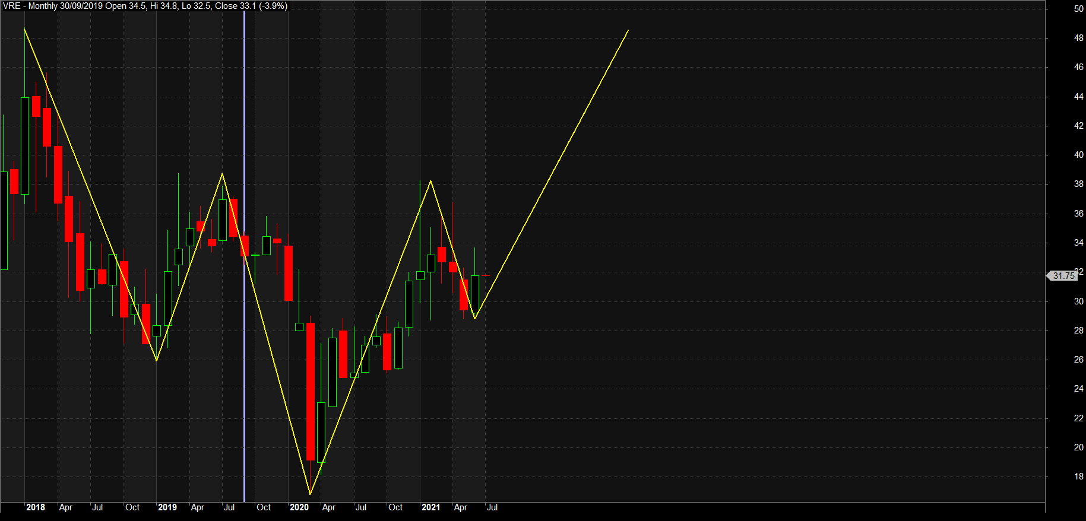Select yellow zigzag's lowest point in 2020

(x=311, y=494)
